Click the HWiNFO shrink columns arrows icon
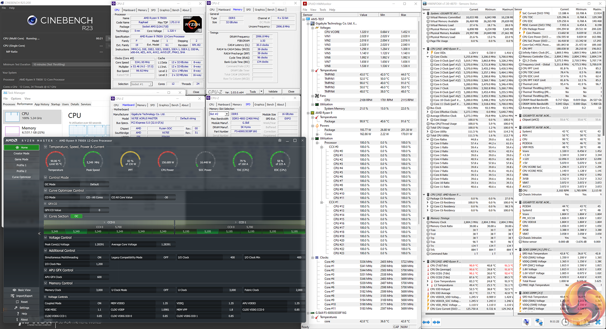 (x=437, y=322)
